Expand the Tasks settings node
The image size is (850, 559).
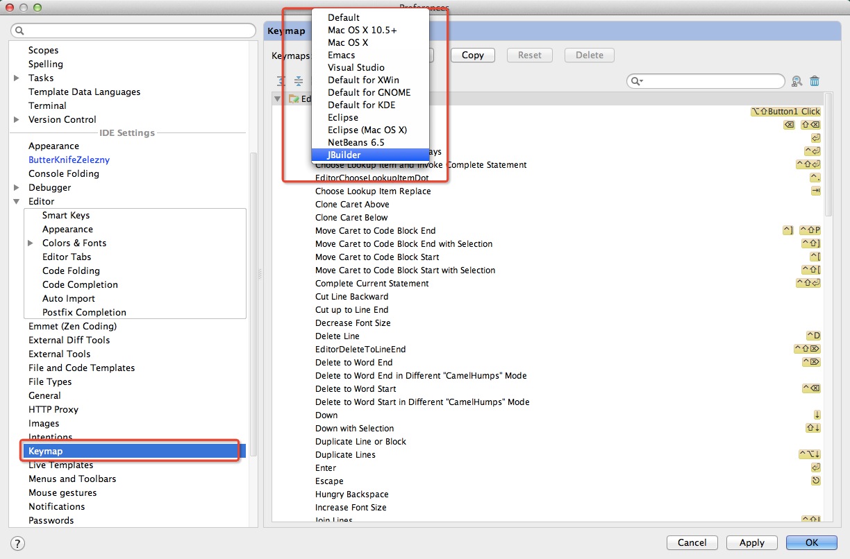[x=17, y=78]
